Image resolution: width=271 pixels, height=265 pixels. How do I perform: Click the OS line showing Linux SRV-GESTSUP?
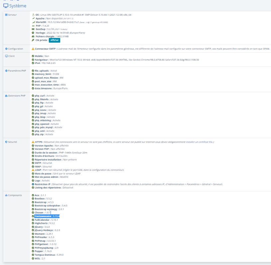point(83,15)
